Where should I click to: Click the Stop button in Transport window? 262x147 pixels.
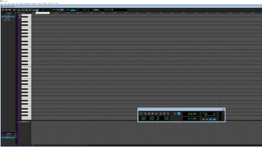[160, 114]
